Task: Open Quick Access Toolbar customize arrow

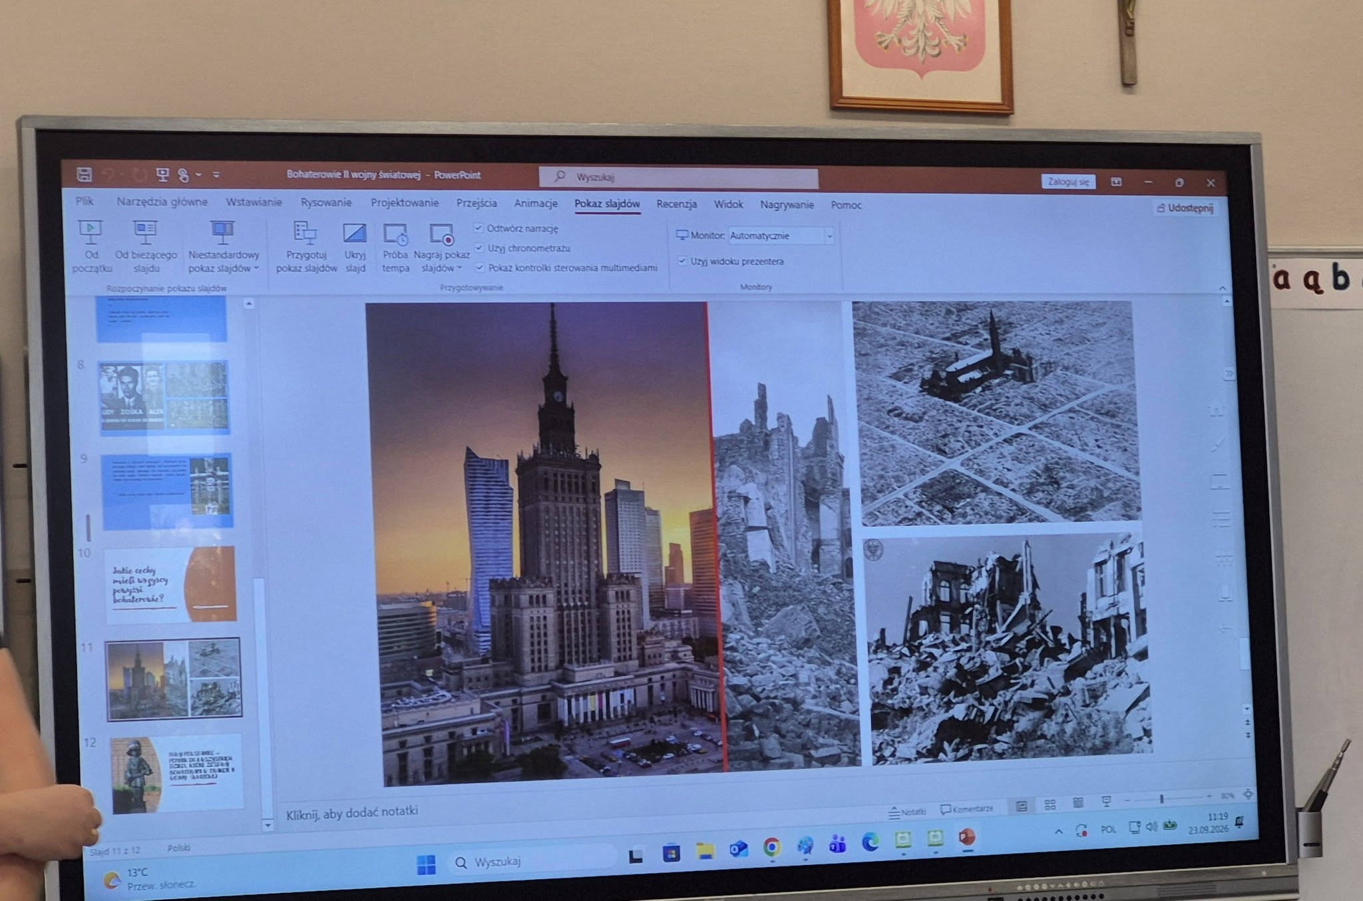Action: [x=216, y=174]
